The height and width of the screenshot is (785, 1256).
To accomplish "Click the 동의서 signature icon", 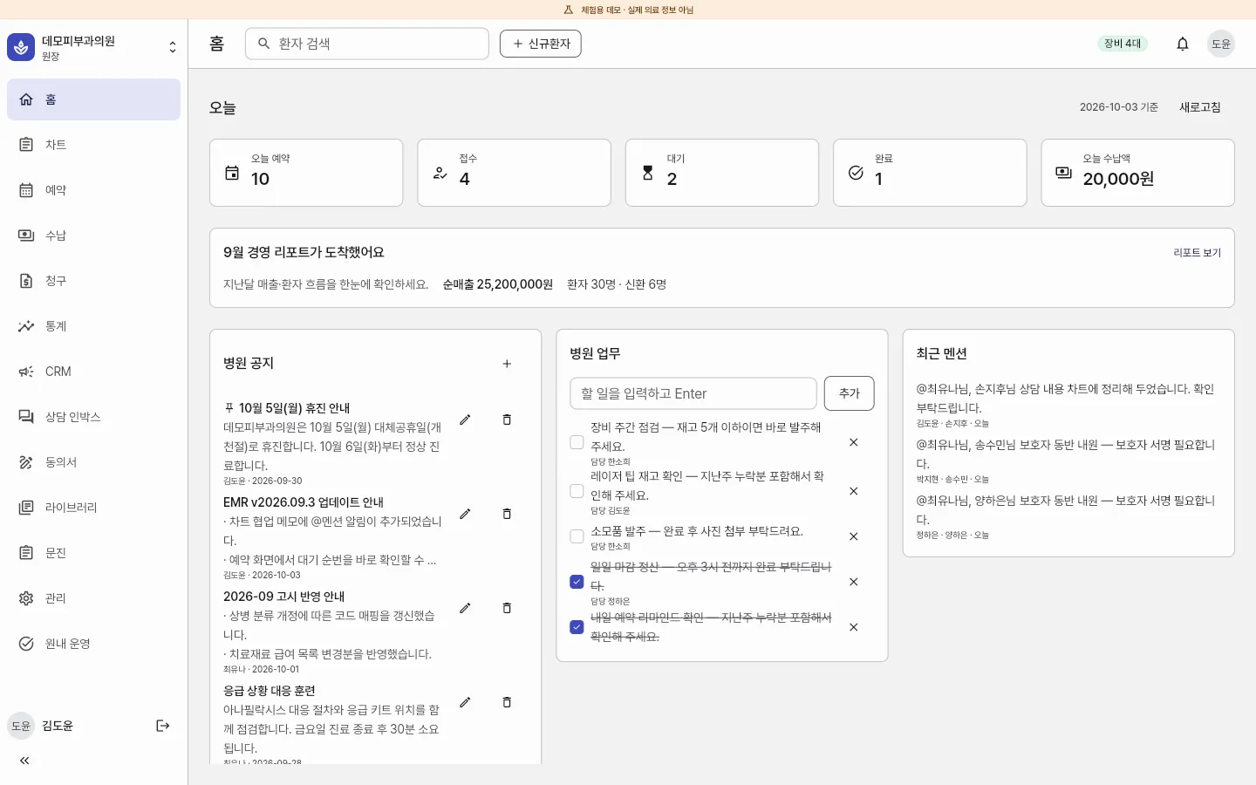I will click(26, 462).
